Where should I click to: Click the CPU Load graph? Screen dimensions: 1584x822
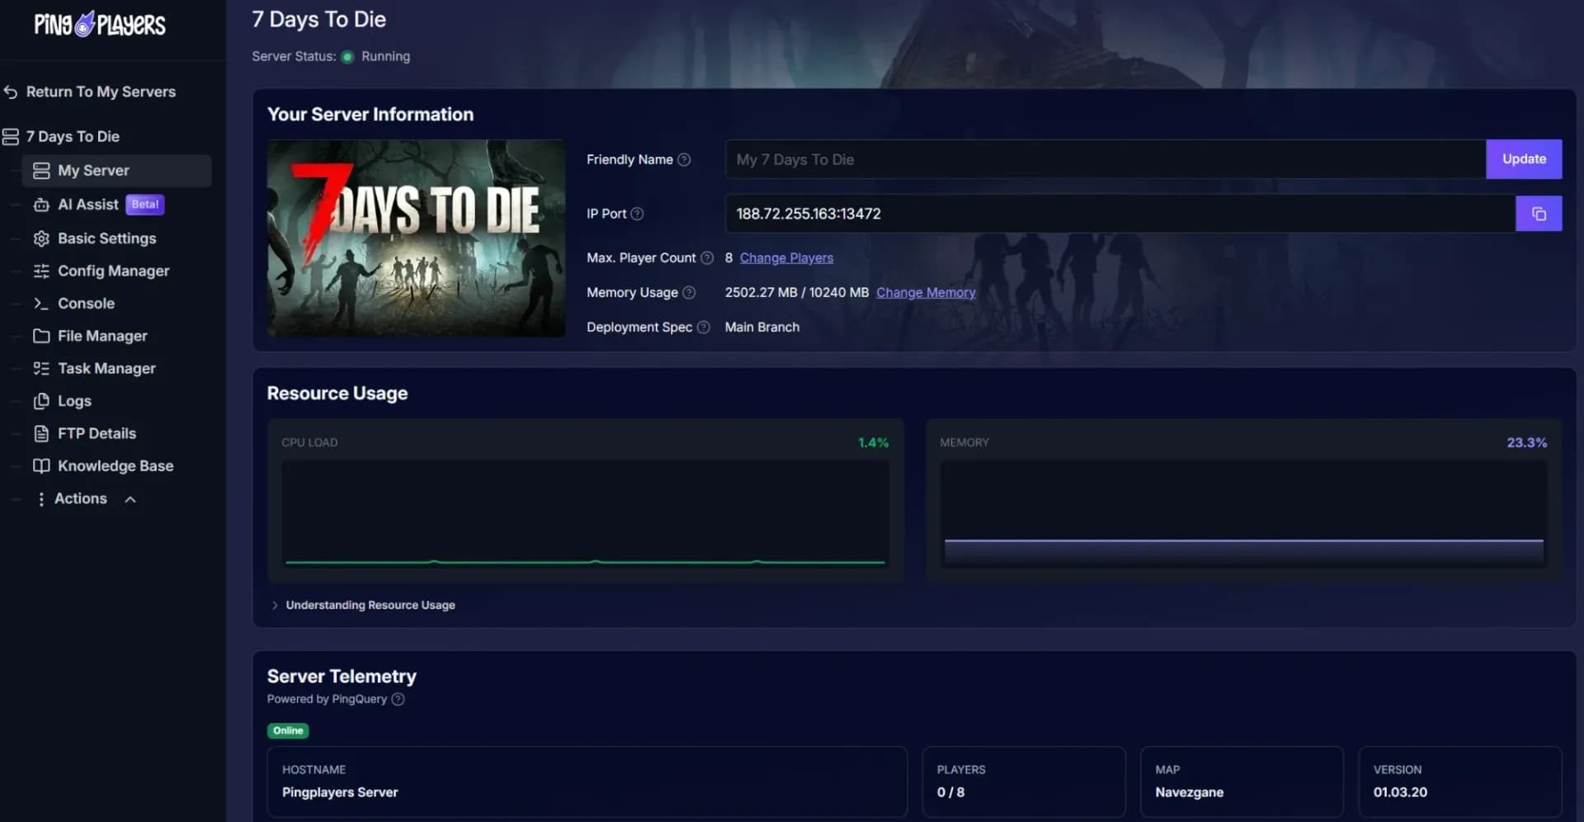(586, 514)
